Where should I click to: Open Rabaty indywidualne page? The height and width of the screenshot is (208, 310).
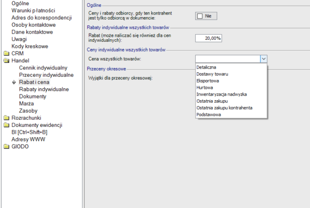pyautogui.click(x=44, y=89)
